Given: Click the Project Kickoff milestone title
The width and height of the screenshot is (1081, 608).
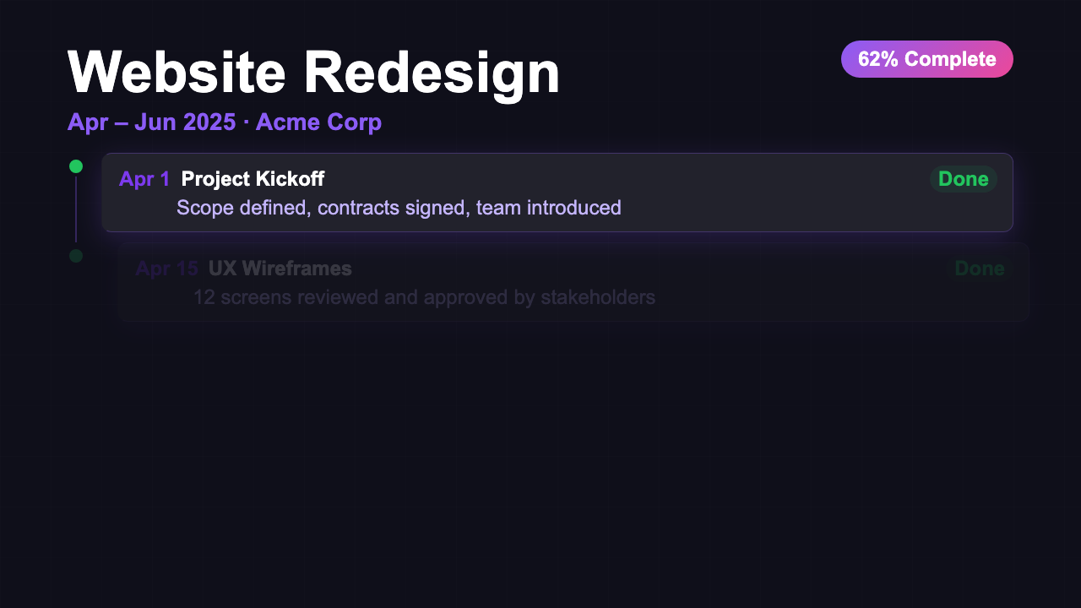Looking at the screenshot, I should point(252,179).
